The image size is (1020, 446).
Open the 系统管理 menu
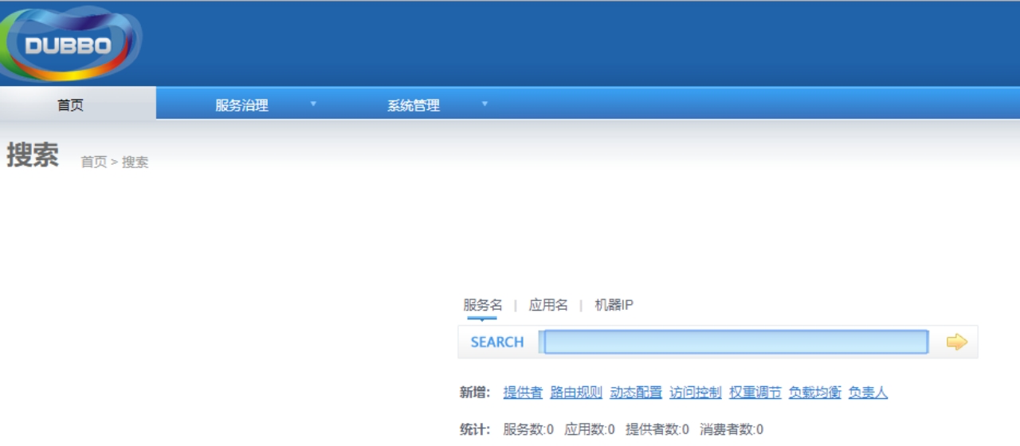[x=414, y=105]
